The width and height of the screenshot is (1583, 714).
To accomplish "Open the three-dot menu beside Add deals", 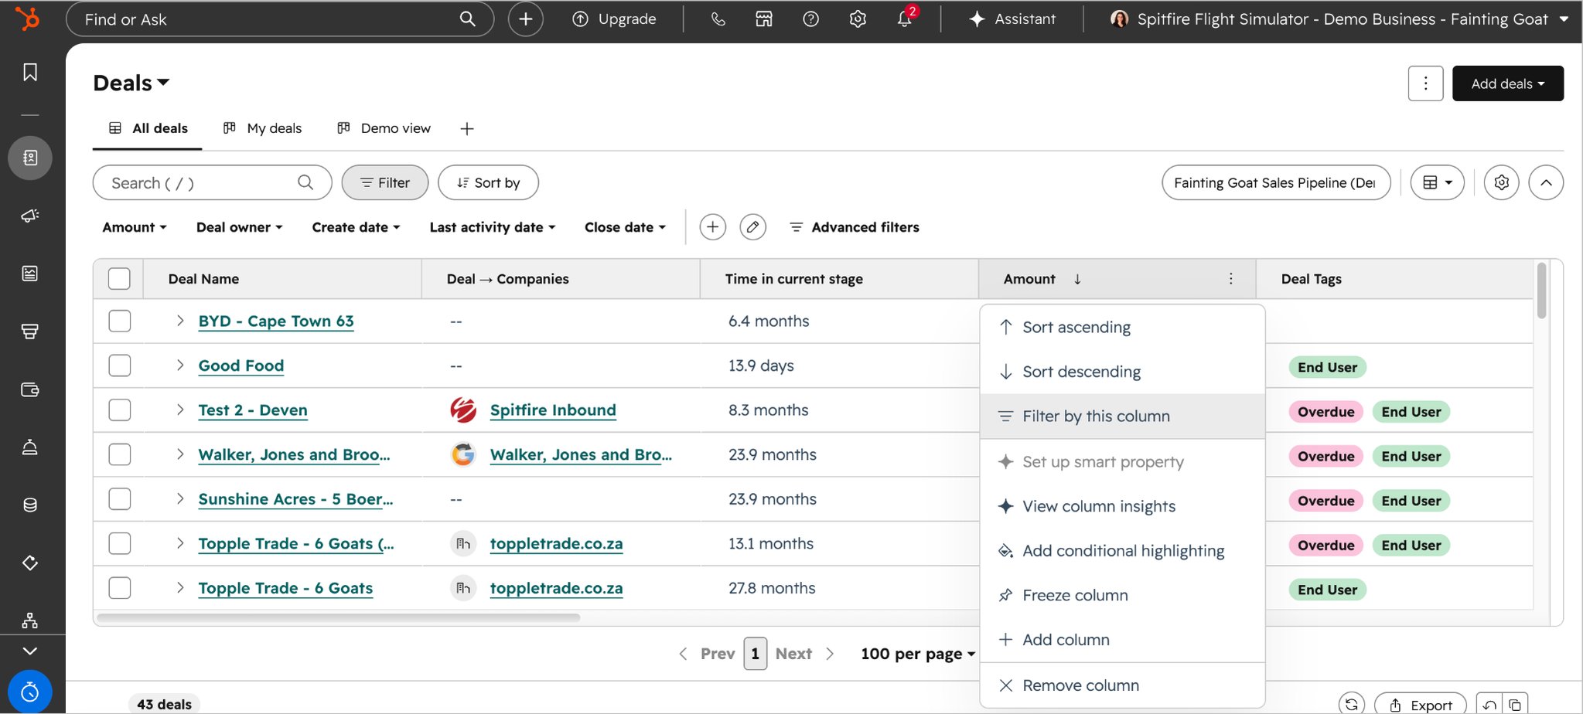I will click(x=1426, y=83).
